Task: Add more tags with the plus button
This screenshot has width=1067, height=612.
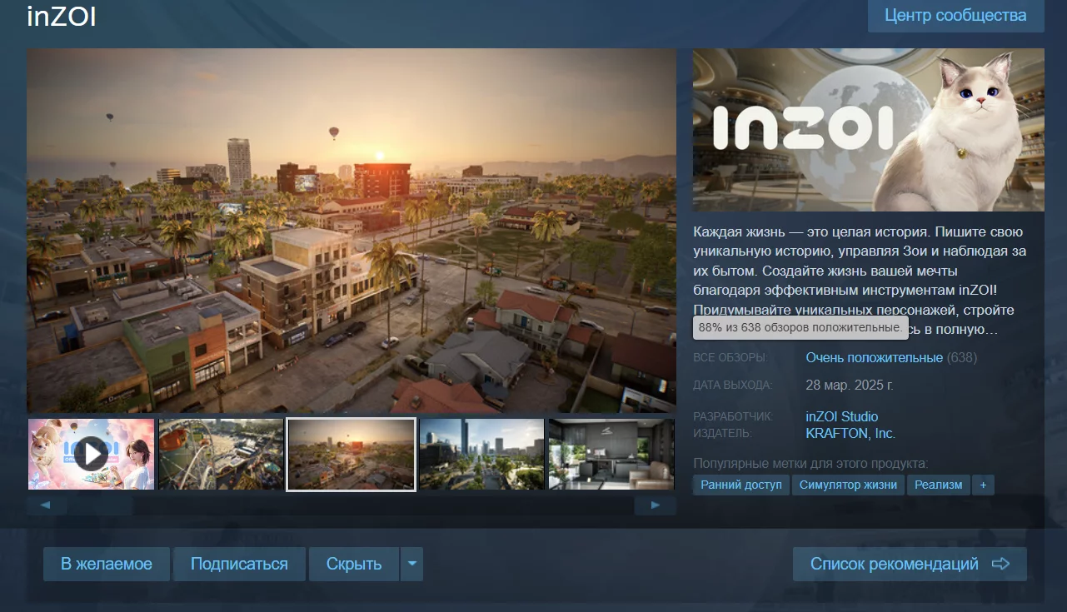Action: tap(983, 485)
